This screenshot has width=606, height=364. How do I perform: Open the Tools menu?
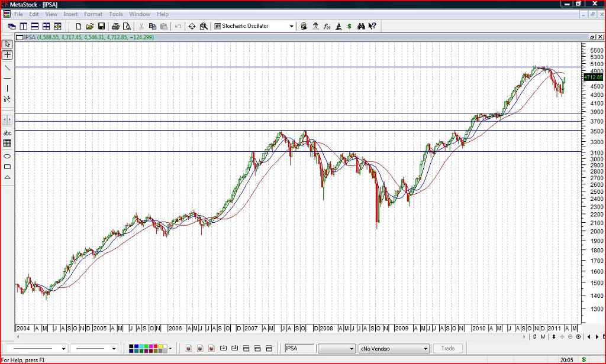pyautogui.click(x=115, y=14)
